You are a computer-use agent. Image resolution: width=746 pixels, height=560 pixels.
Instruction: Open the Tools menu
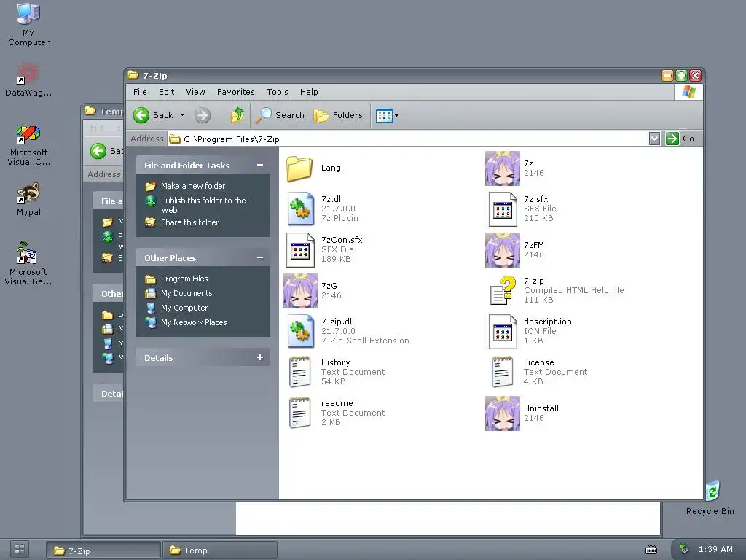point(277,92)
